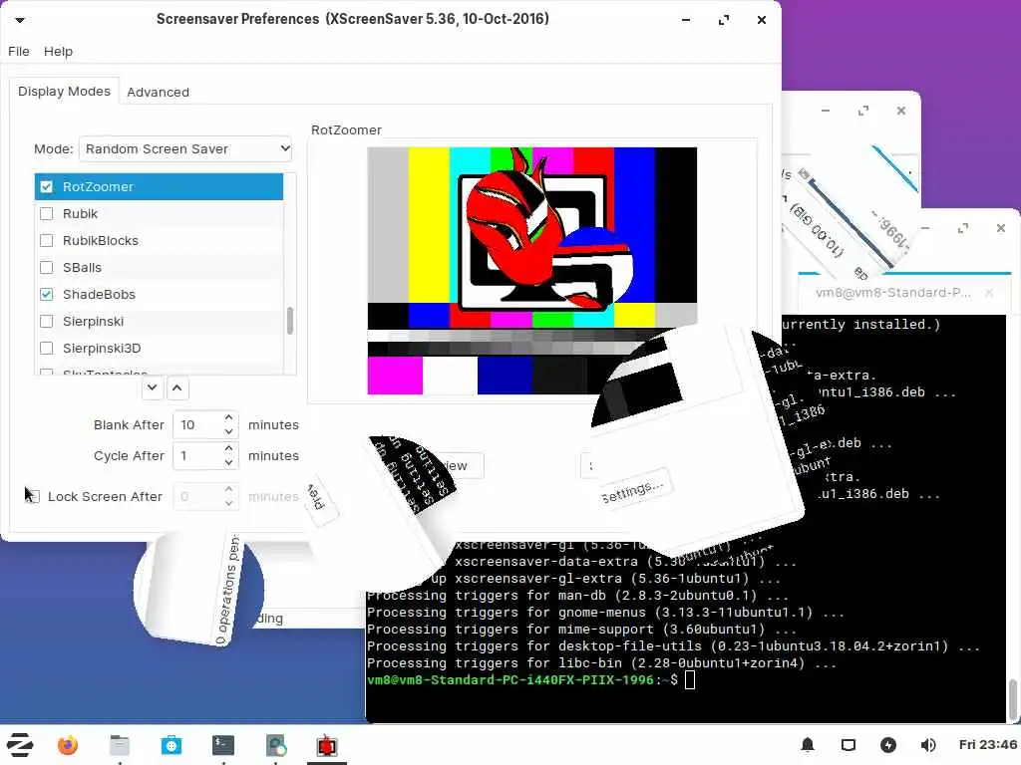Increase the Cycle After minutes value
Viewport: 1021px width, 765px height.
[x=228, y=449]
